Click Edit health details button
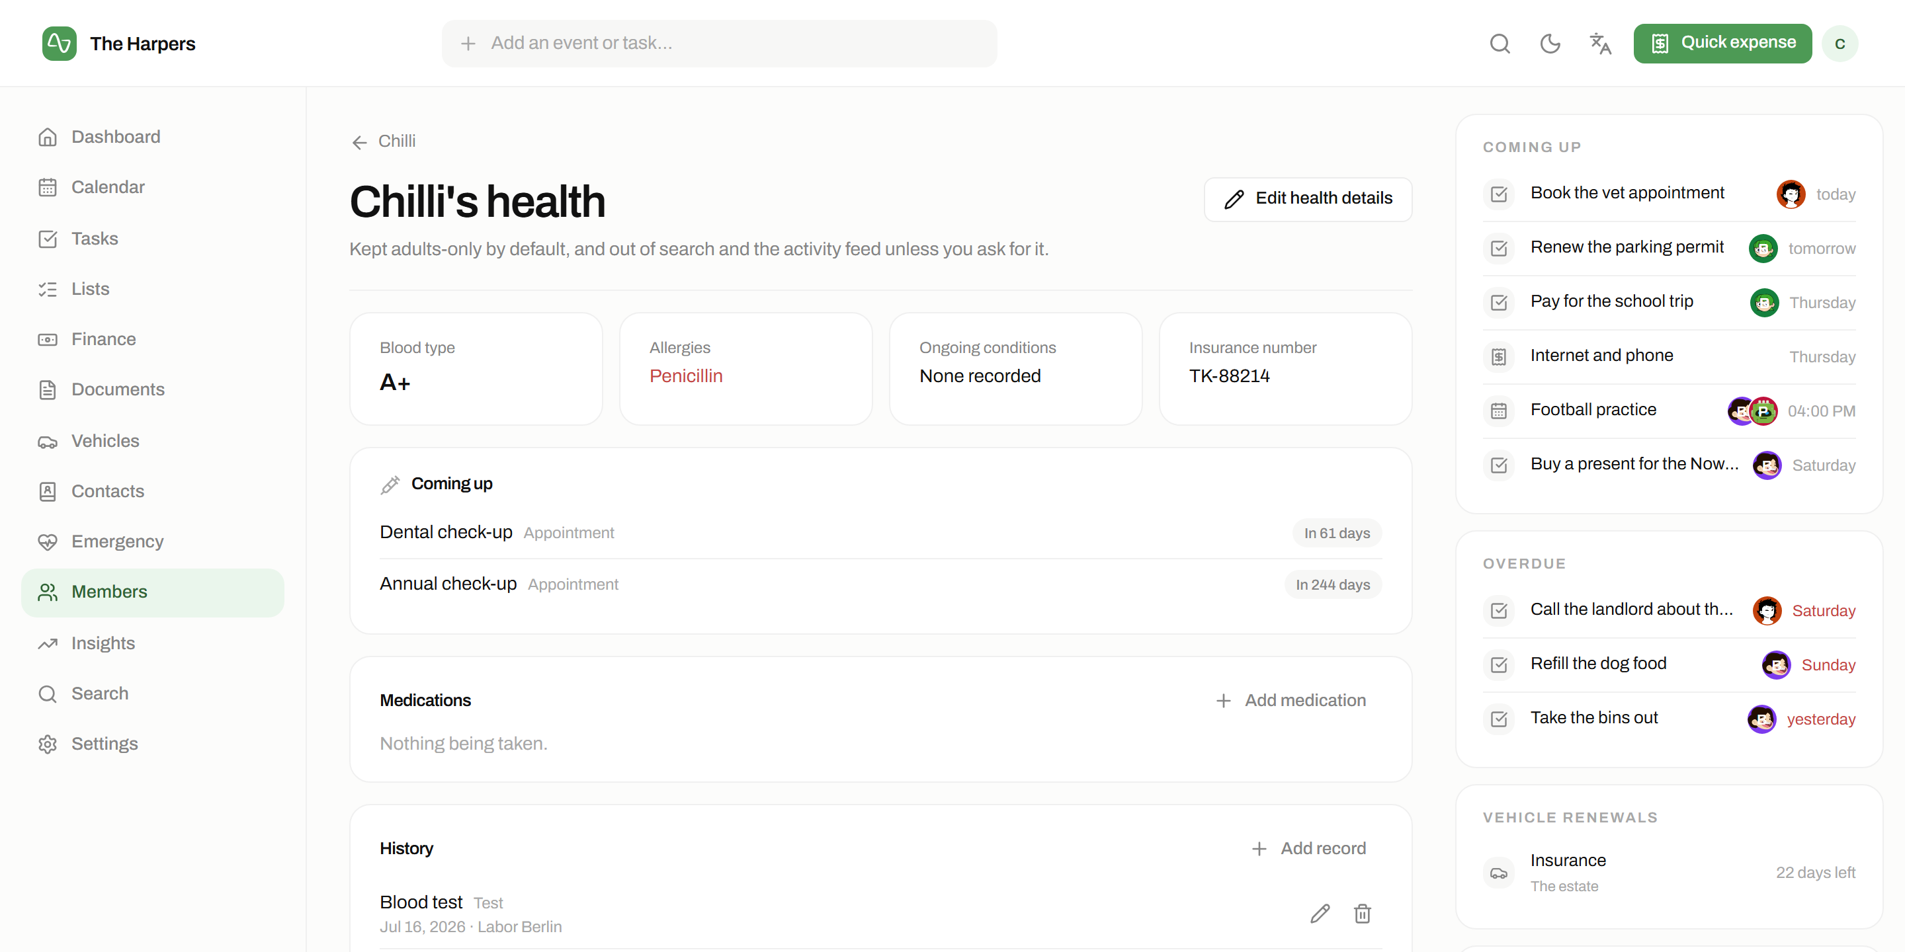The width and height of the screenshot is (1905, 952). [1308, 199]
